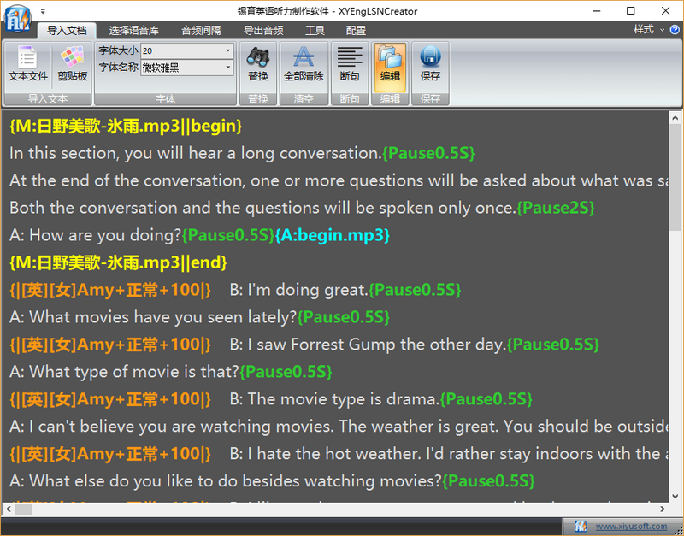Click the horizontal scrollbar left arrow
This screenshot has width=684, height=536.
[x=9, y=509]
